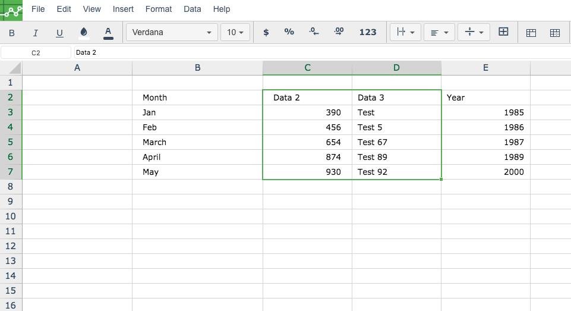Open the Verdana font family dropdown
The height and width of the screenshot is (311, 571).
pos(172,32)
